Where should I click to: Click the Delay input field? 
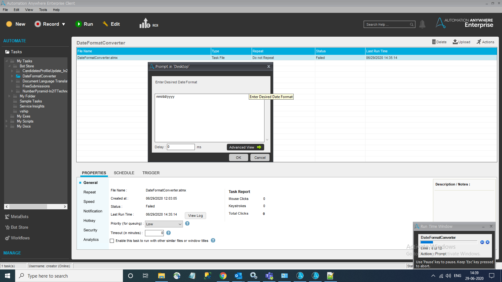[x=181, y=147]
